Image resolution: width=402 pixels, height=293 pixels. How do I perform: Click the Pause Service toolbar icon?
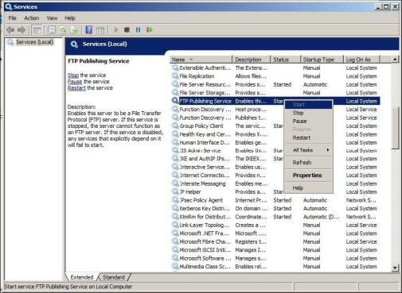tap(138, 30)
